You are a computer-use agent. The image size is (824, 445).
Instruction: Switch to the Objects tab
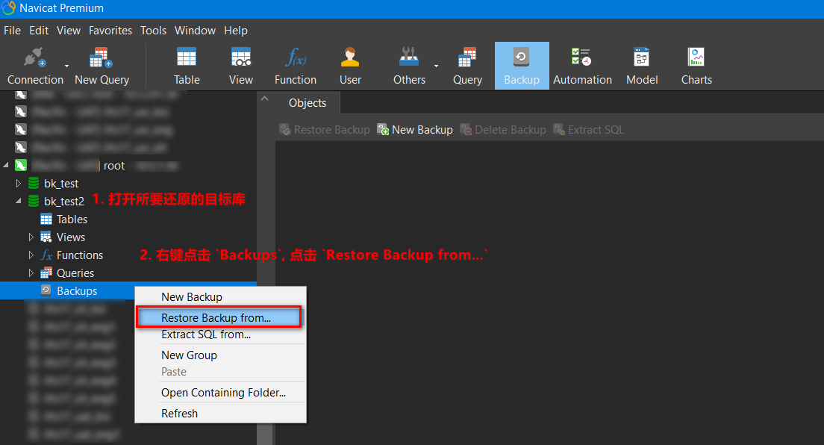[x=308, y=103]
